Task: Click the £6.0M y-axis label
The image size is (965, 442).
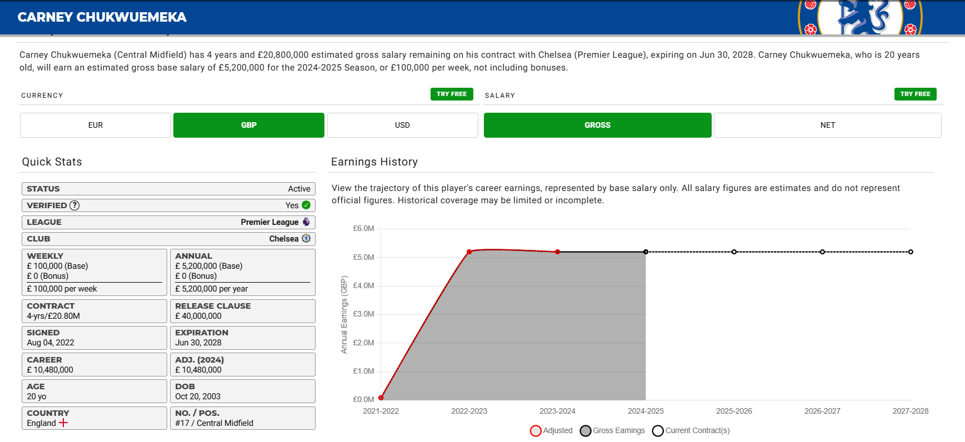Action: click(363, 228)
